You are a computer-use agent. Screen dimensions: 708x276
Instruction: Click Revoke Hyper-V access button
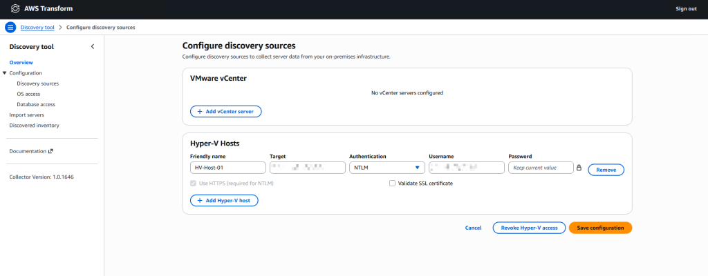[x=529, y=228]
